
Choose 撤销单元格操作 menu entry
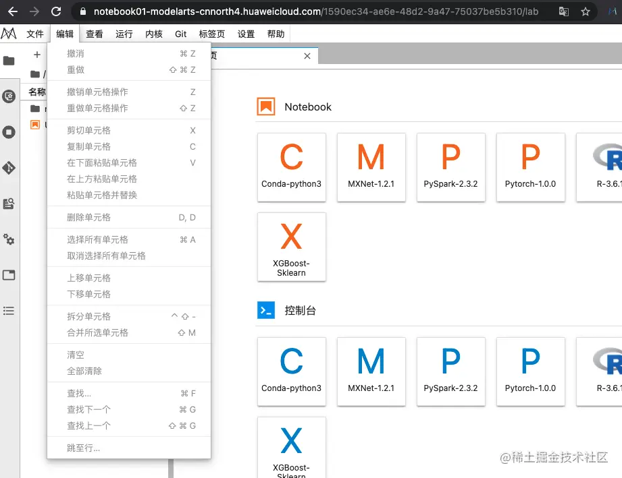[x=129, y=92]
